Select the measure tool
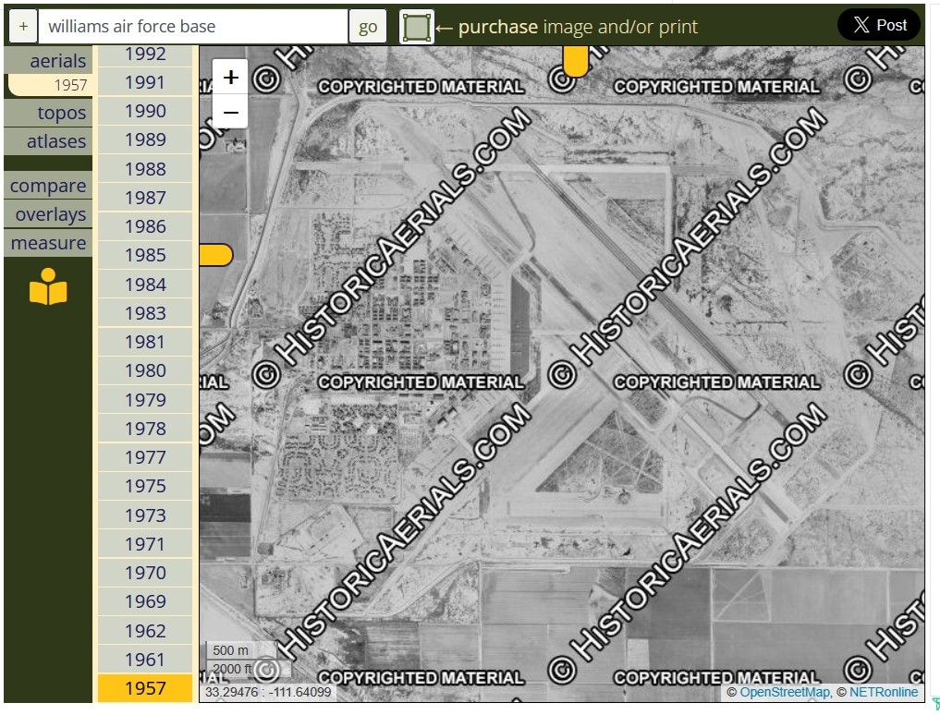Screen dimensions: 940x715 48,243
